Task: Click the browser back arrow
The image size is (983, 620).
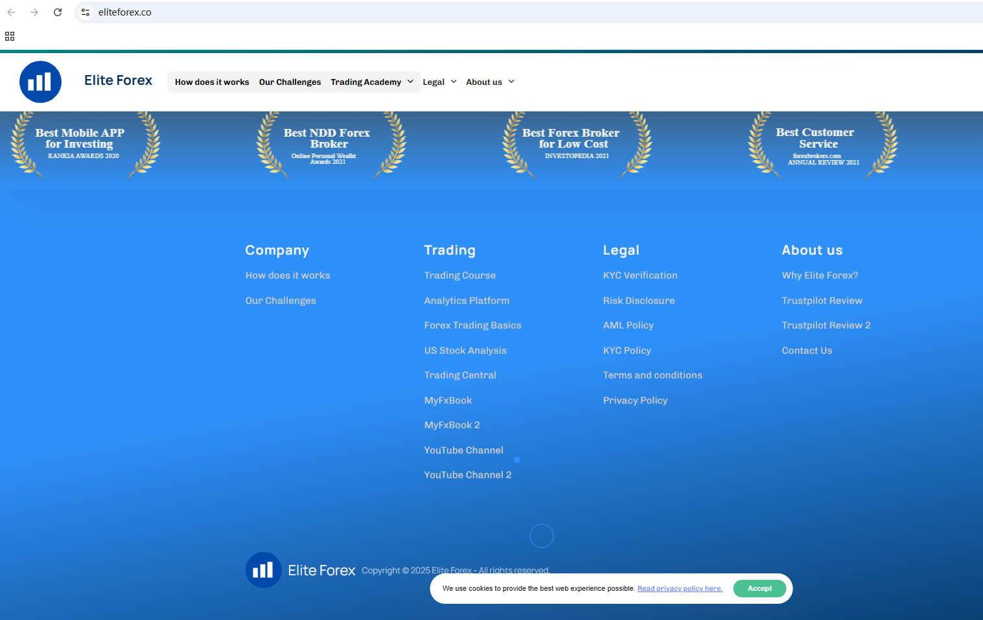Action: 11,12
